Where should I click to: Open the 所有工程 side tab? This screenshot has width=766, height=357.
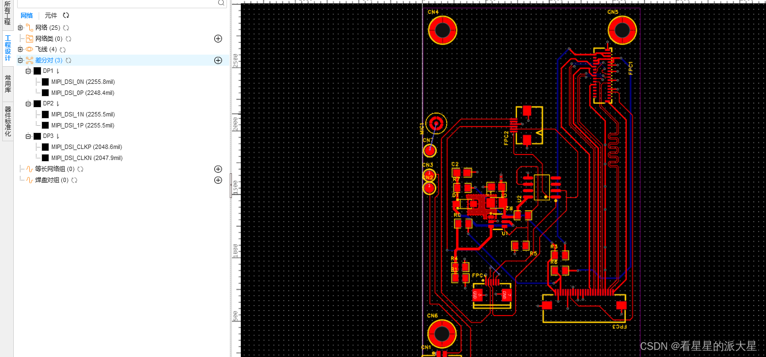pyautogui.click(x=7, y=14)
